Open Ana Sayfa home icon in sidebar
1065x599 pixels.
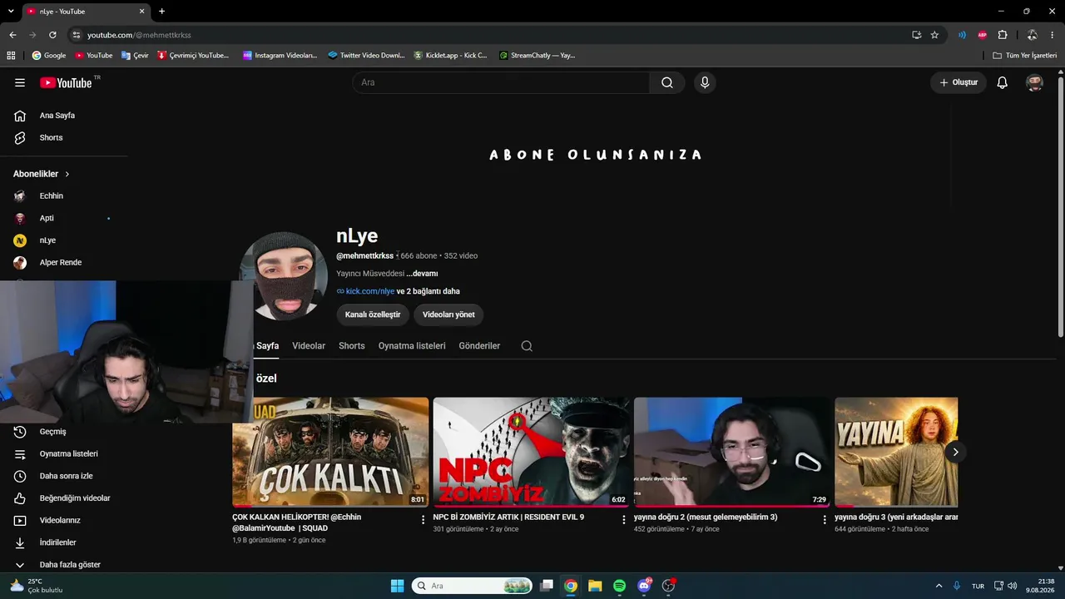tap(20, 116)
